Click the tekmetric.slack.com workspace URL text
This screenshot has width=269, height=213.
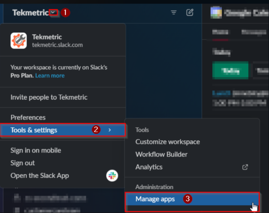(x=57, y=45)
